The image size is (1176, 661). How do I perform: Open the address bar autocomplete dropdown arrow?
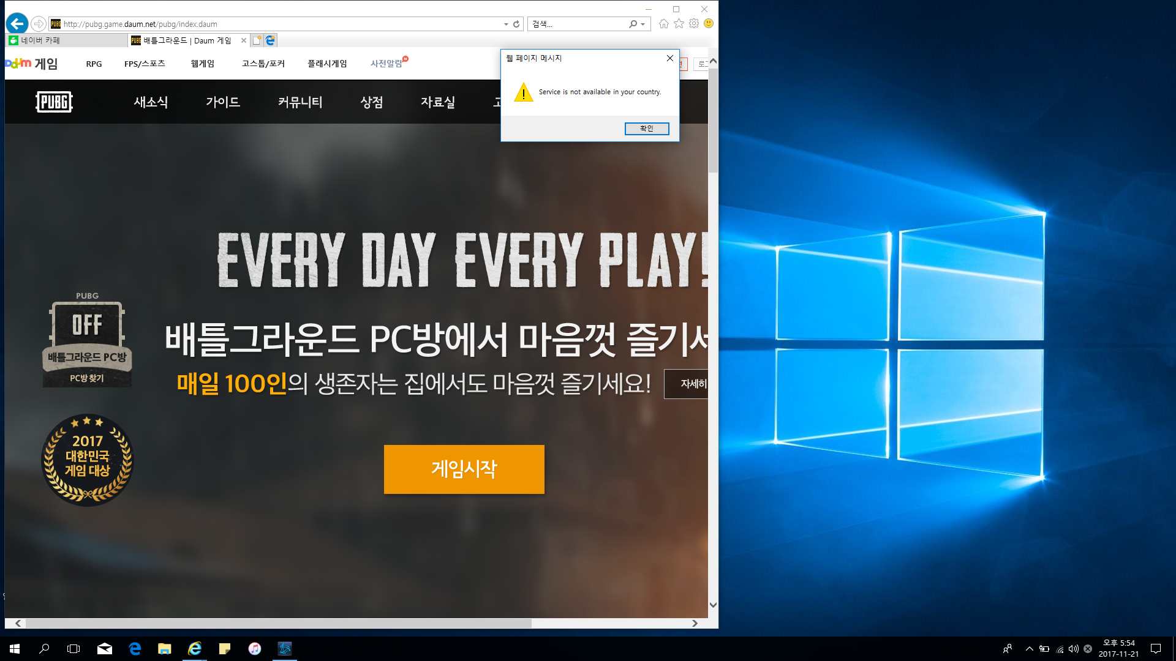(506, 24)
